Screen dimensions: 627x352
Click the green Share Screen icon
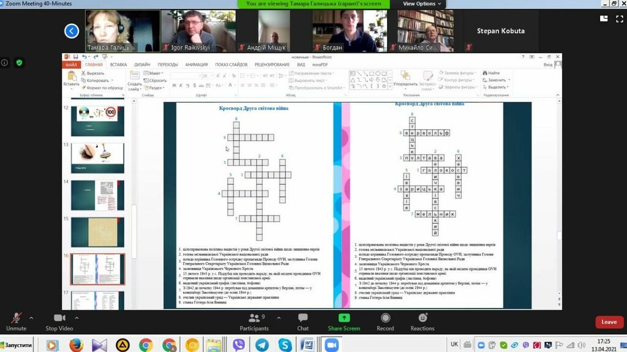coord(344,318)
